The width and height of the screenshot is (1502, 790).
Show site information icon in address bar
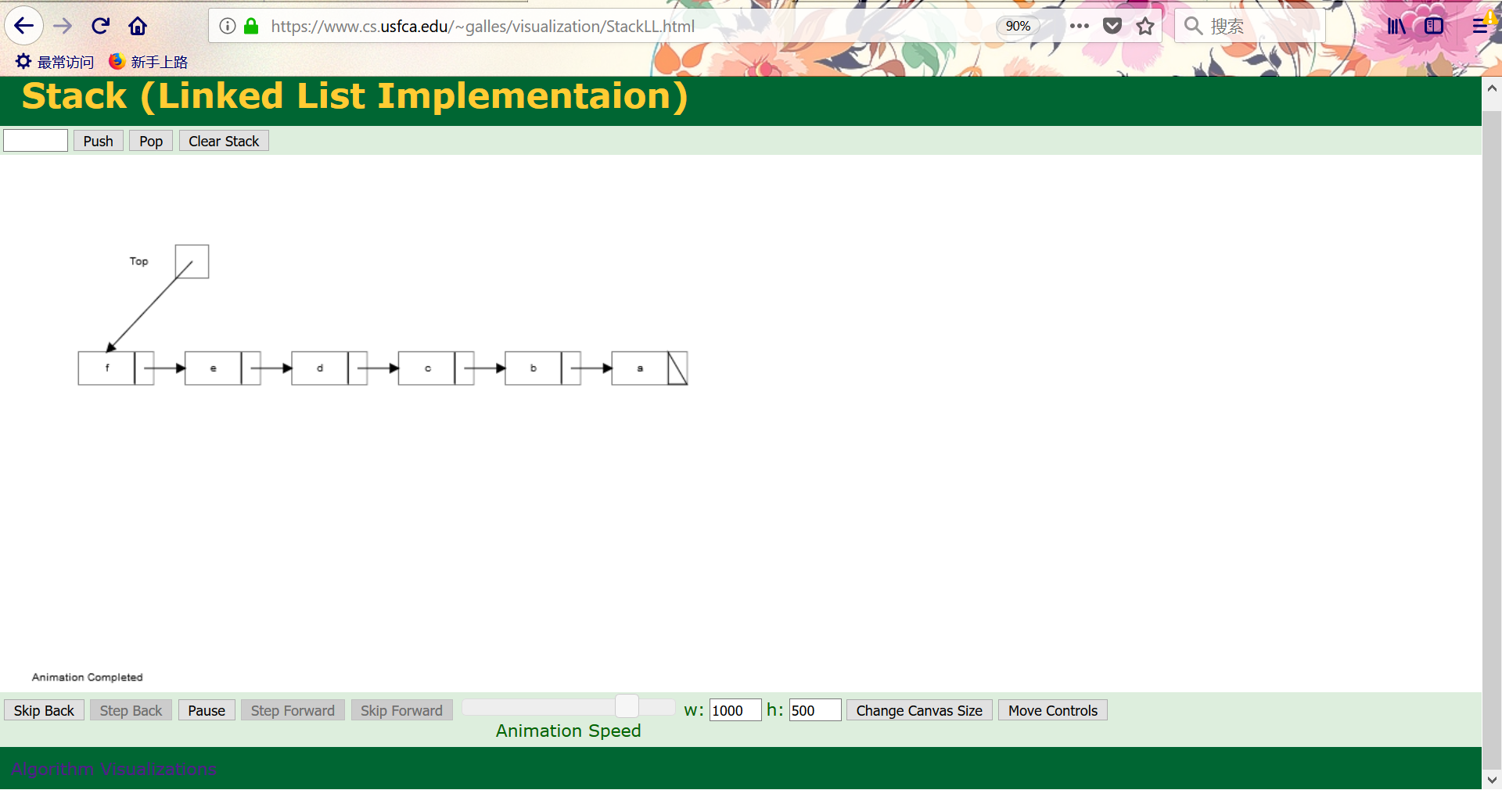[x=227, y=26]
